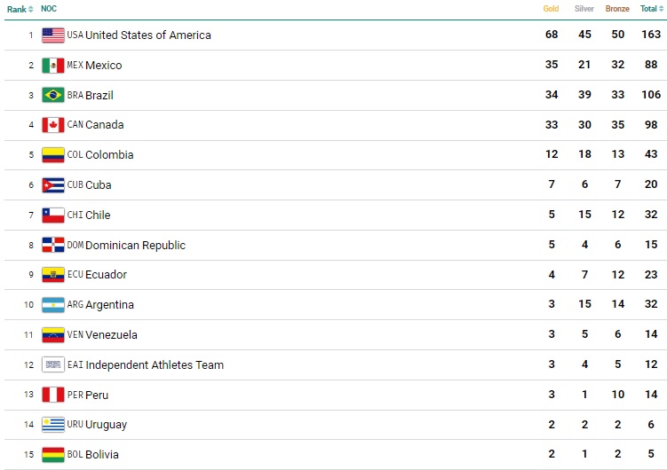Open the Venezuela country link
Viewport: 667px width, 470px height.
(x=111, y=335)
